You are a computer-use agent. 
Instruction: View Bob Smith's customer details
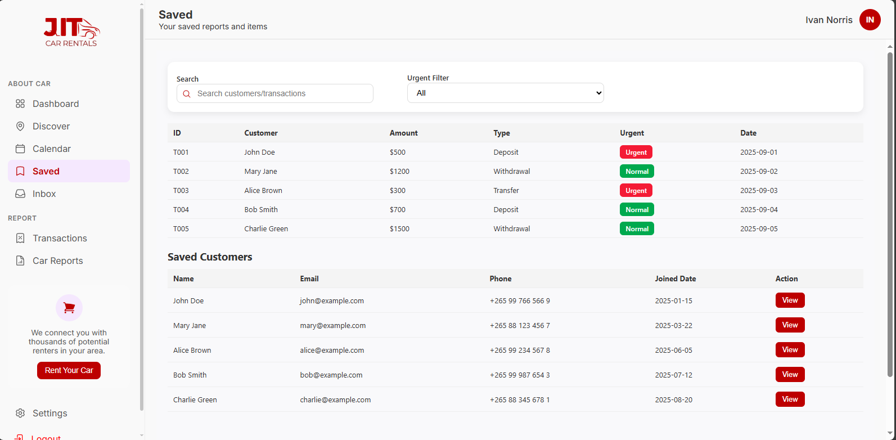tap(790, 375)
